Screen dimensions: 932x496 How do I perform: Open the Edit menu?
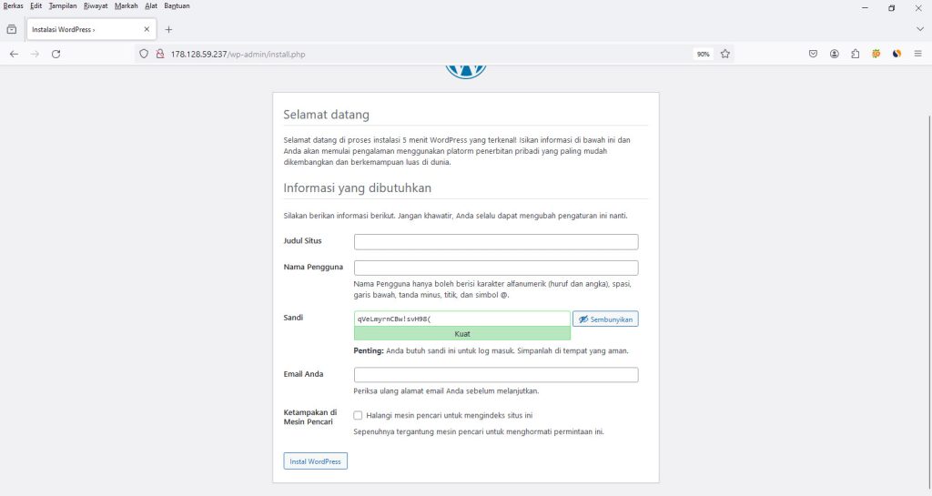(x=36, y=6)
